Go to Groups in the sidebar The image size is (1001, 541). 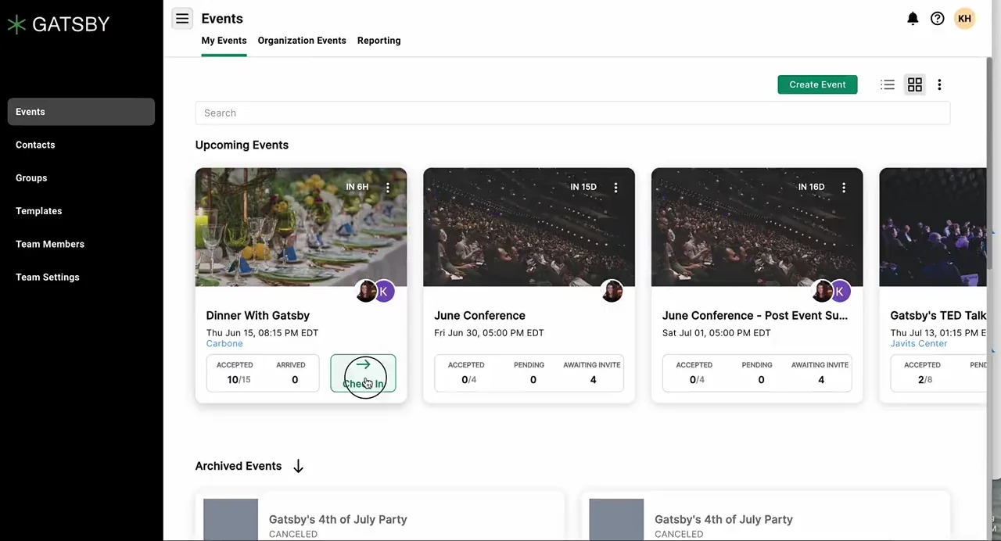click(x=31, y=177)
